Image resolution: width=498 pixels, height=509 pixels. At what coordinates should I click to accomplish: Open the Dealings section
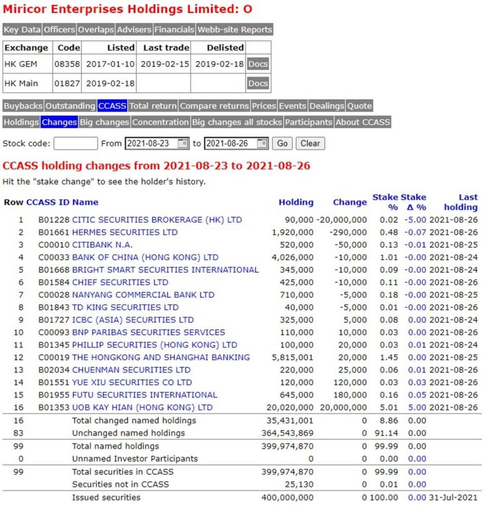point(327,106)
